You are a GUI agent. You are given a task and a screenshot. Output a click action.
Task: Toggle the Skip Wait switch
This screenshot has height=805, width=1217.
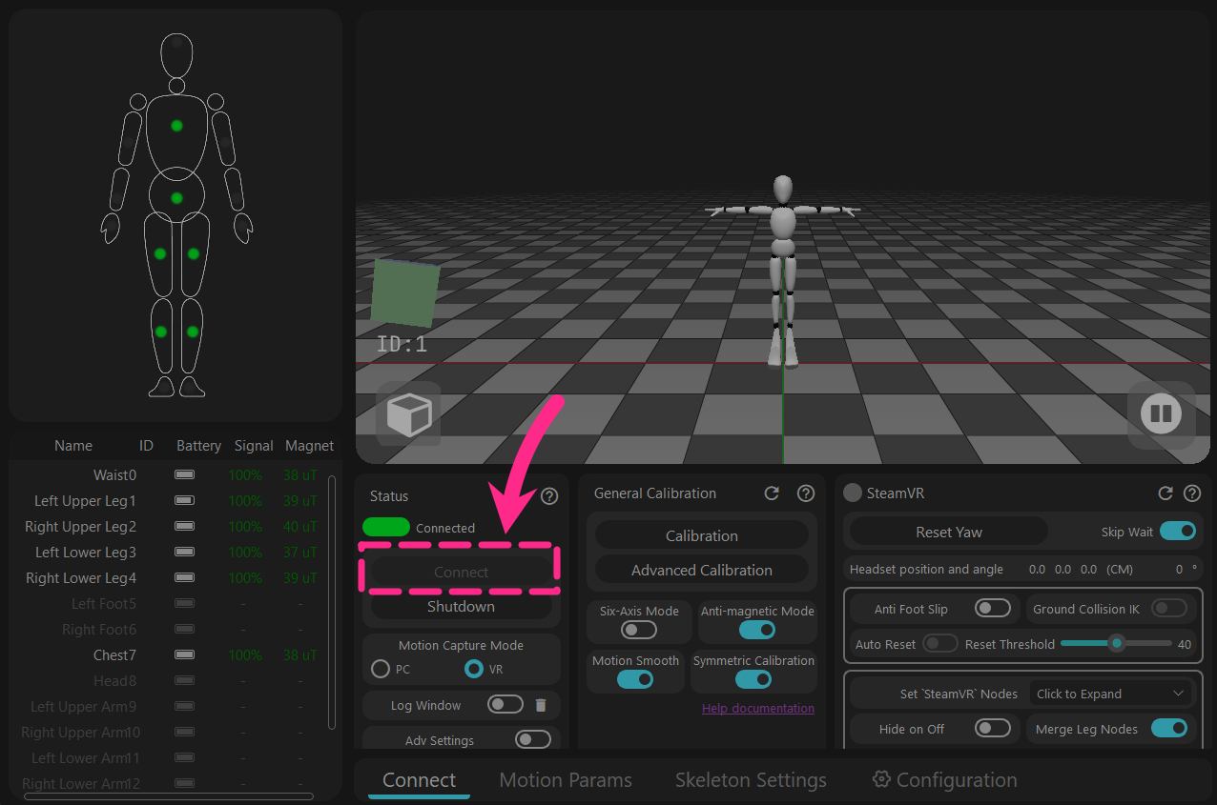click(1178, 532)
